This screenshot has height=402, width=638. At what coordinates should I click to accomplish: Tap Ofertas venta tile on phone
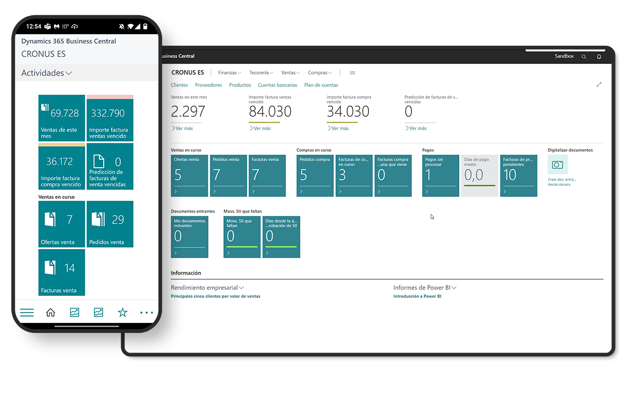(x=62, y=224)
